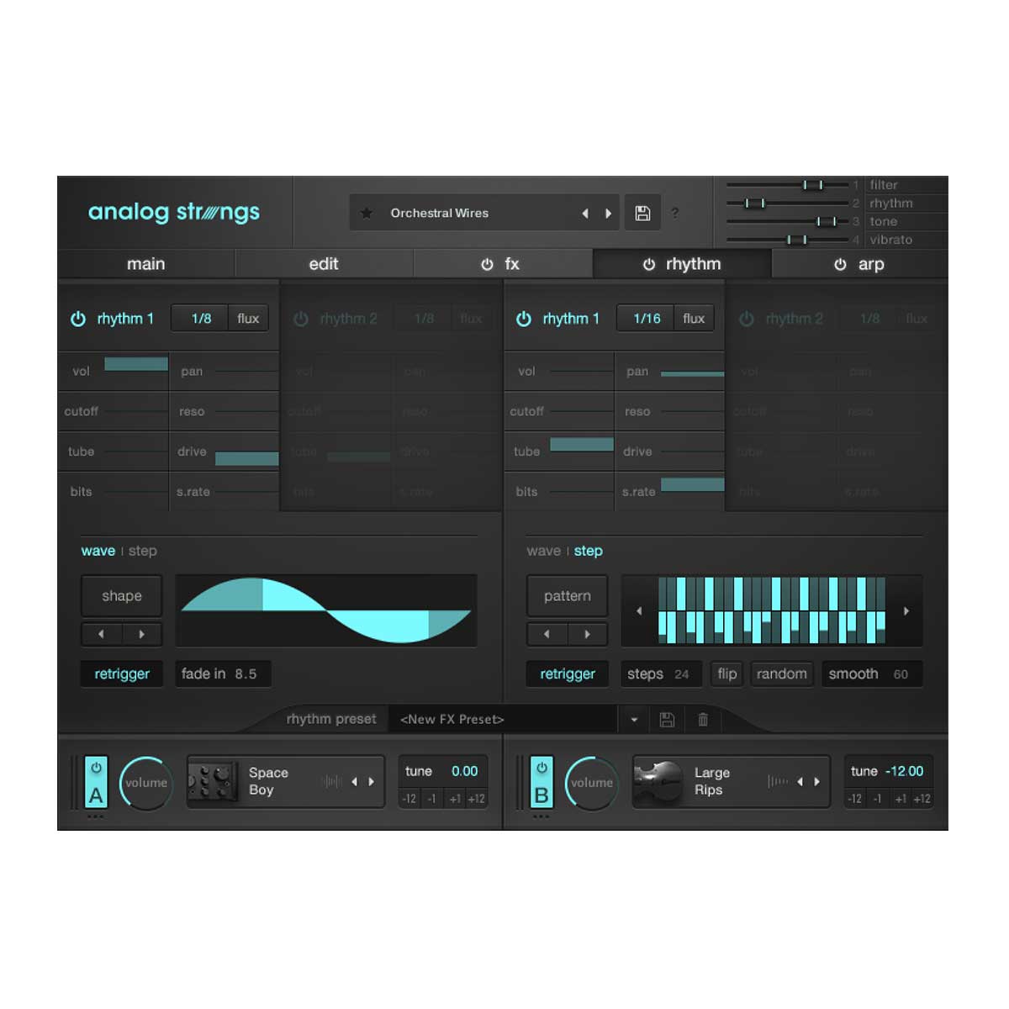Viewport: 1009px width, 1009px height.
Task: Click the power icon on the arp tab
Action: [x=841, y=264]
